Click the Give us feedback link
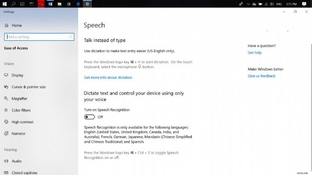The width and height of the screenshot is (312, 175). 261,76
